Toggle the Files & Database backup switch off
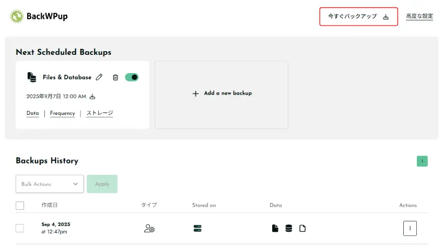 [x=132, y=77]
